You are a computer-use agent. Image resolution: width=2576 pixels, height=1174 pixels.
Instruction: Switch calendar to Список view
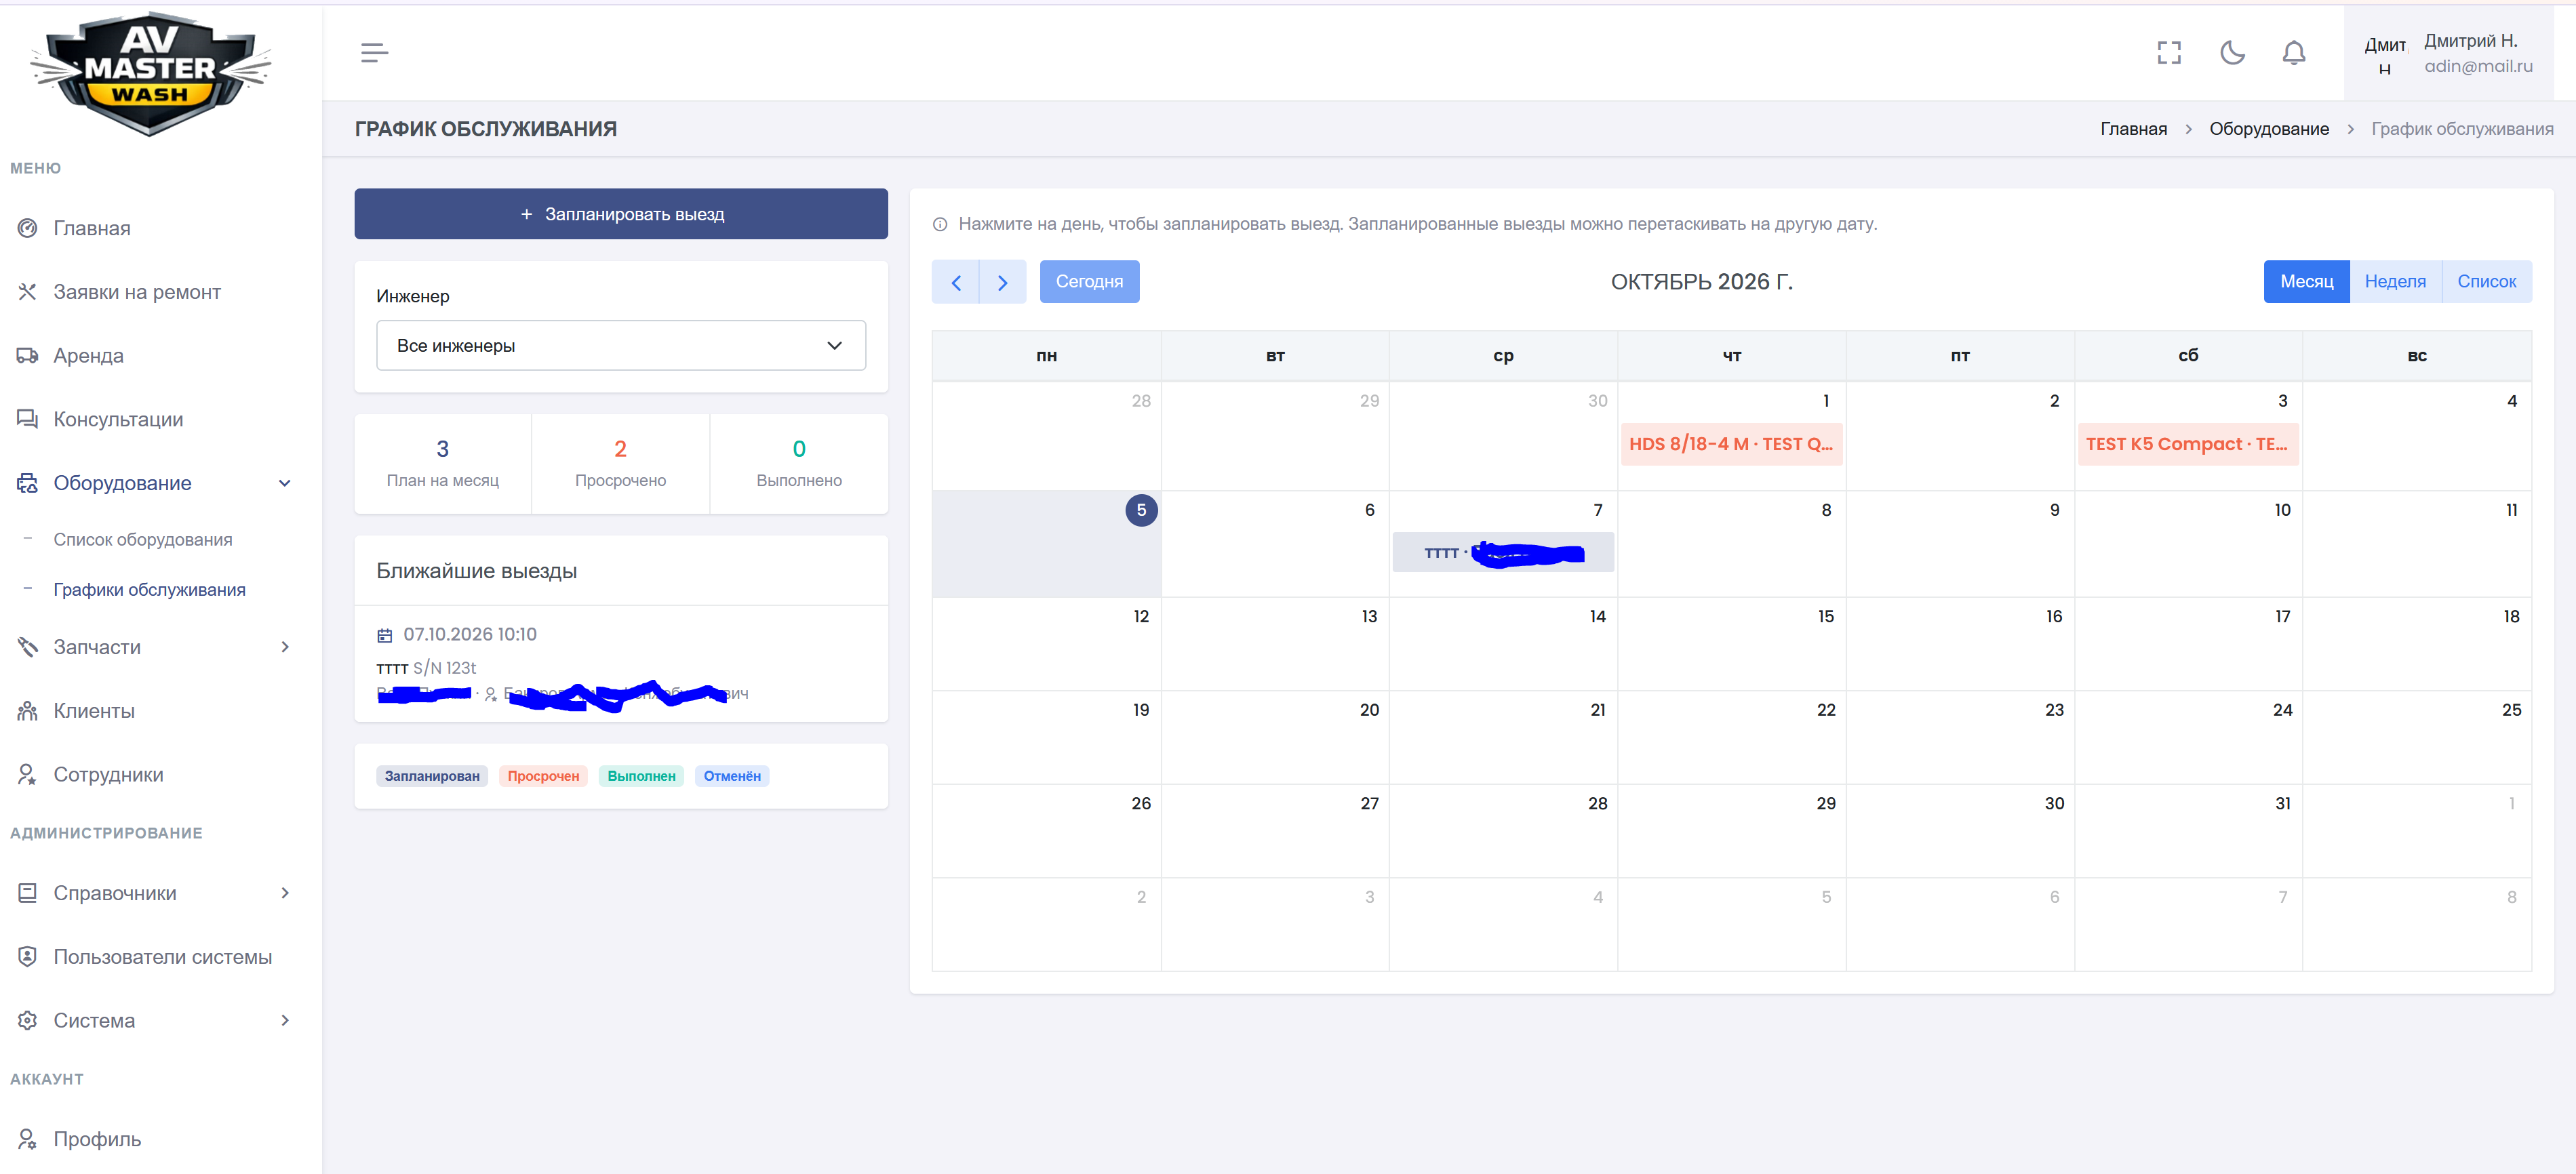[x=2486, y=282]
